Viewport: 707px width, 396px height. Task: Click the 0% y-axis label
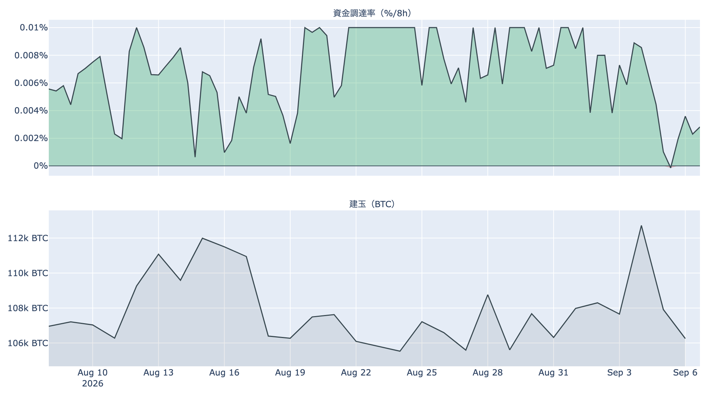41,166
